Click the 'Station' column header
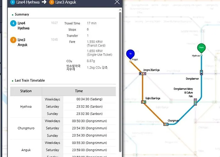 [x=26, y=91]
